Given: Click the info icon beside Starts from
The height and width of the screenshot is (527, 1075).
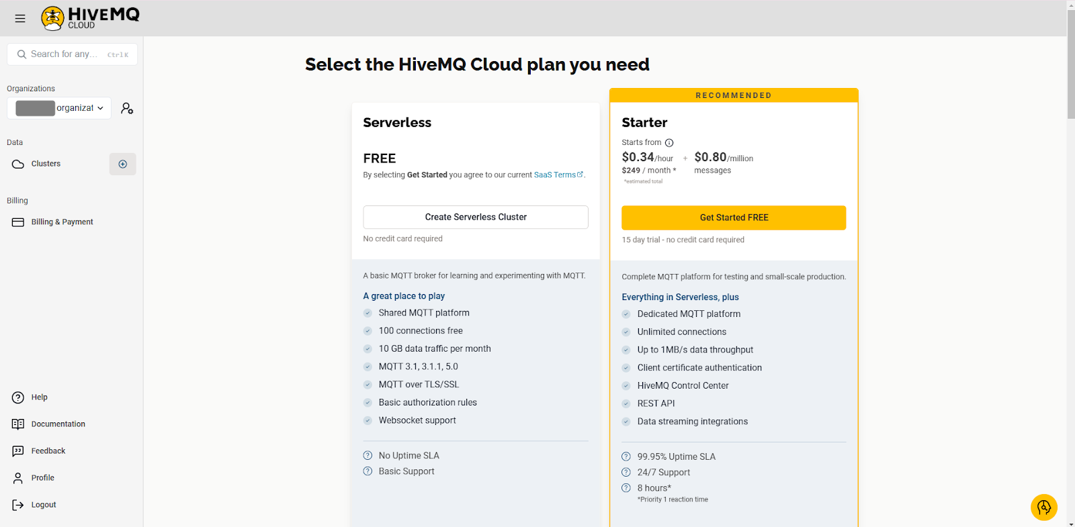Looking at the screenshot, I should tap(669, 143).
